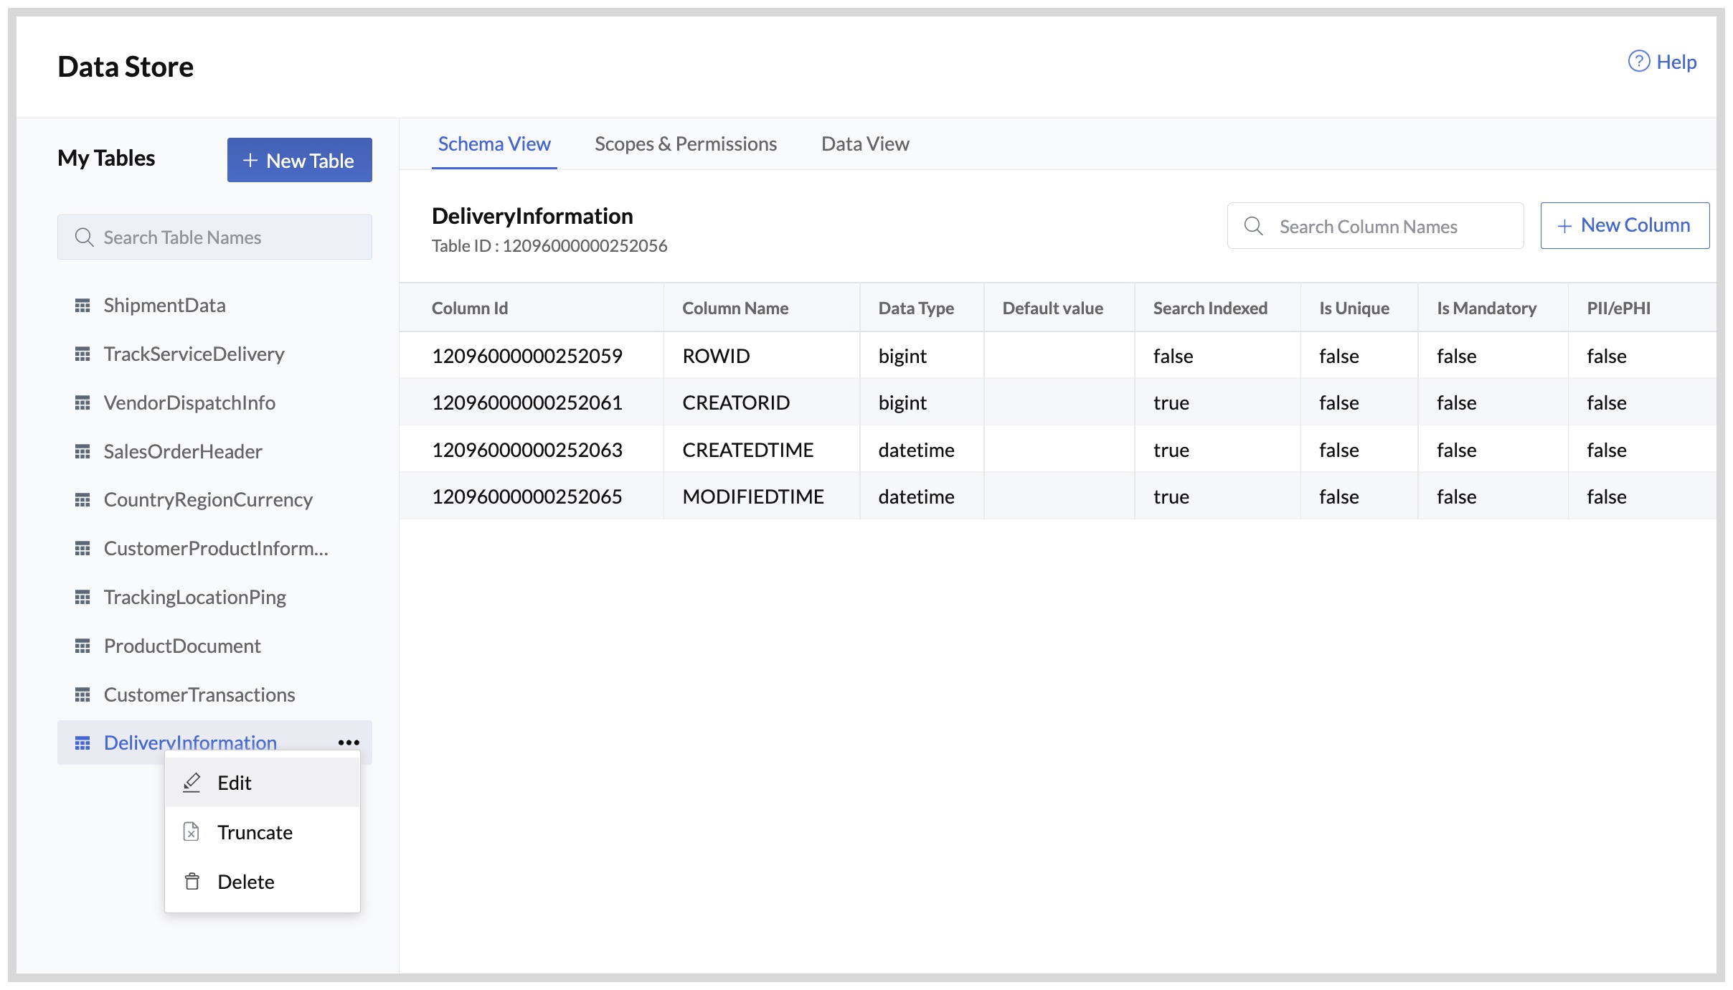Create a New Table

(300, 160)
